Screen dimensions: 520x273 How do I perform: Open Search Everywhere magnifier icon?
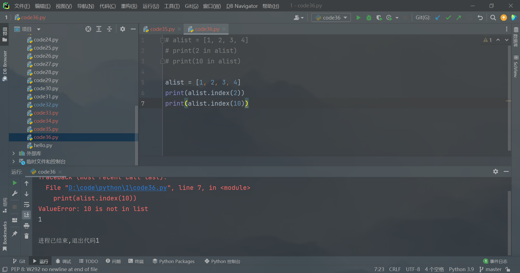[x=493, y=18]
